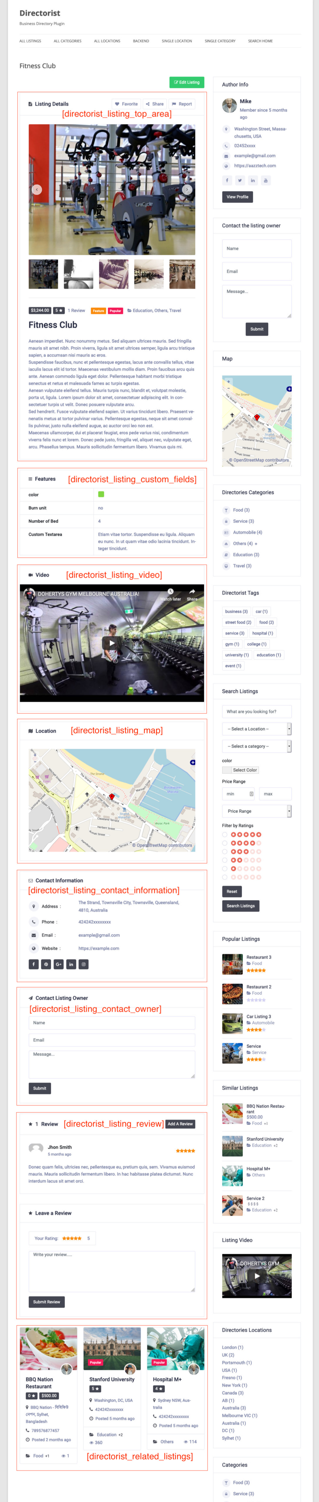Select two-star rating filter
Screen dimensions: 319x1502
225,860
